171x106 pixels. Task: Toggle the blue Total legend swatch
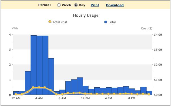tap(106, 22)
